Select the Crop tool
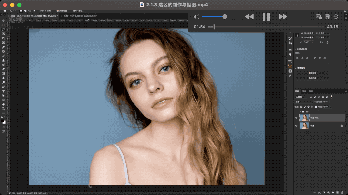Image resolution: width=348 pixels, height=195 pixels. tap(3, 39)
